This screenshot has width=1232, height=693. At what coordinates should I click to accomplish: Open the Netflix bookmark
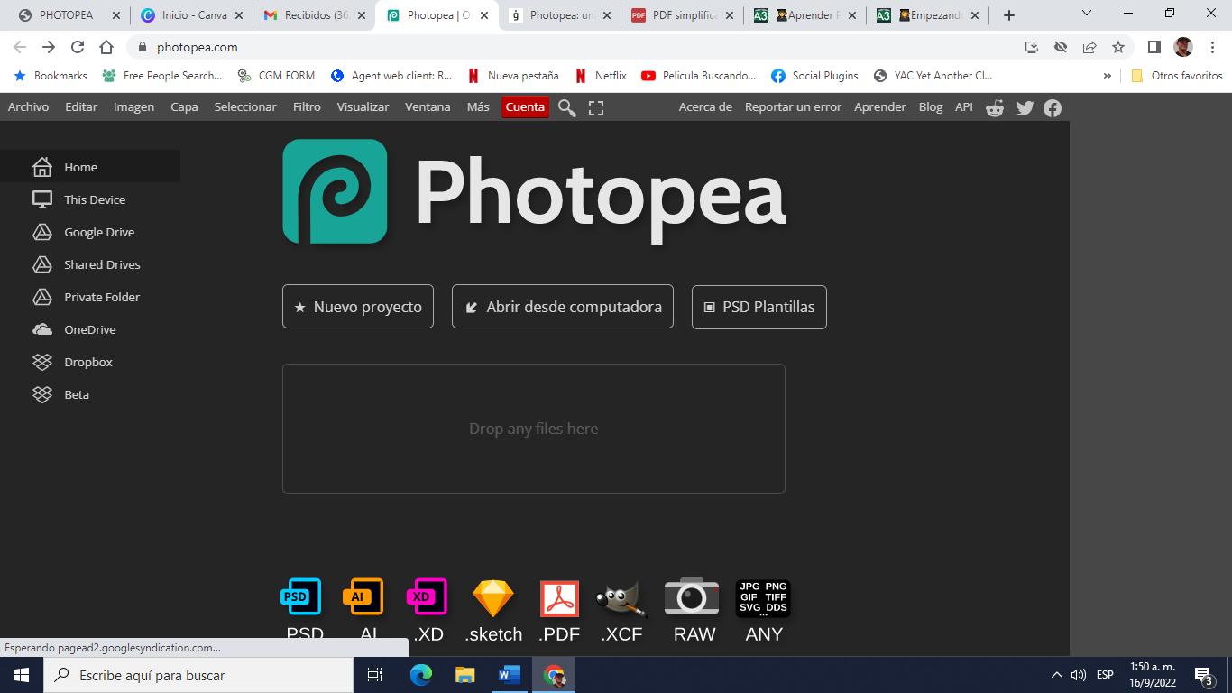point(601,76)
